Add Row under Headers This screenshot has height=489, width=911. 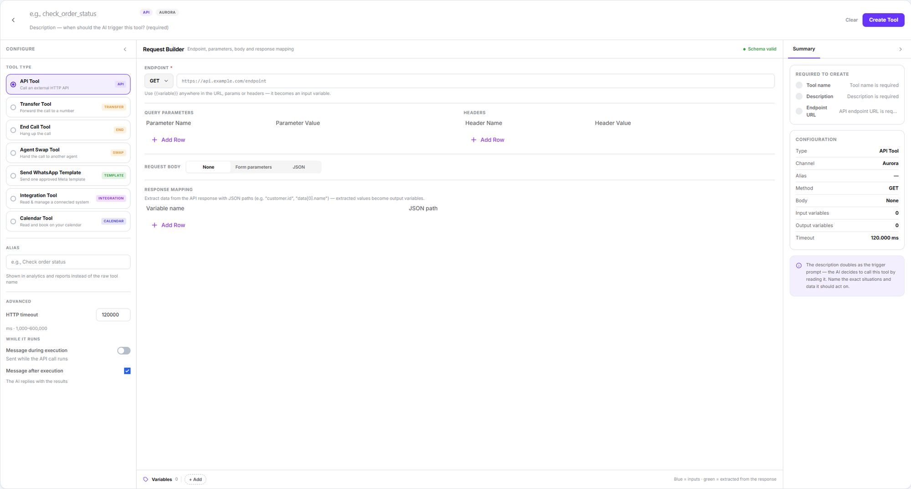[x=487, y=140]
